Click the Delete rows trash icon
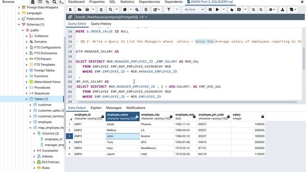The height and width of the screenshot is (172, 306). click(146, 10)
